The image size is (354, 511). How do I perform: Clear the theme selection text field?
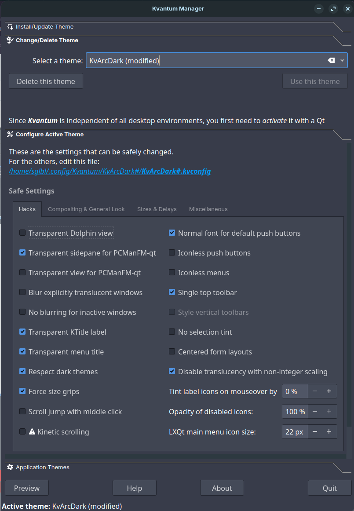click(331, 60)
